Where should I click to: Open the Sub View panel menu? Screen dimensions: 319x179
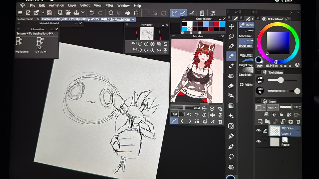pos(174,36)
